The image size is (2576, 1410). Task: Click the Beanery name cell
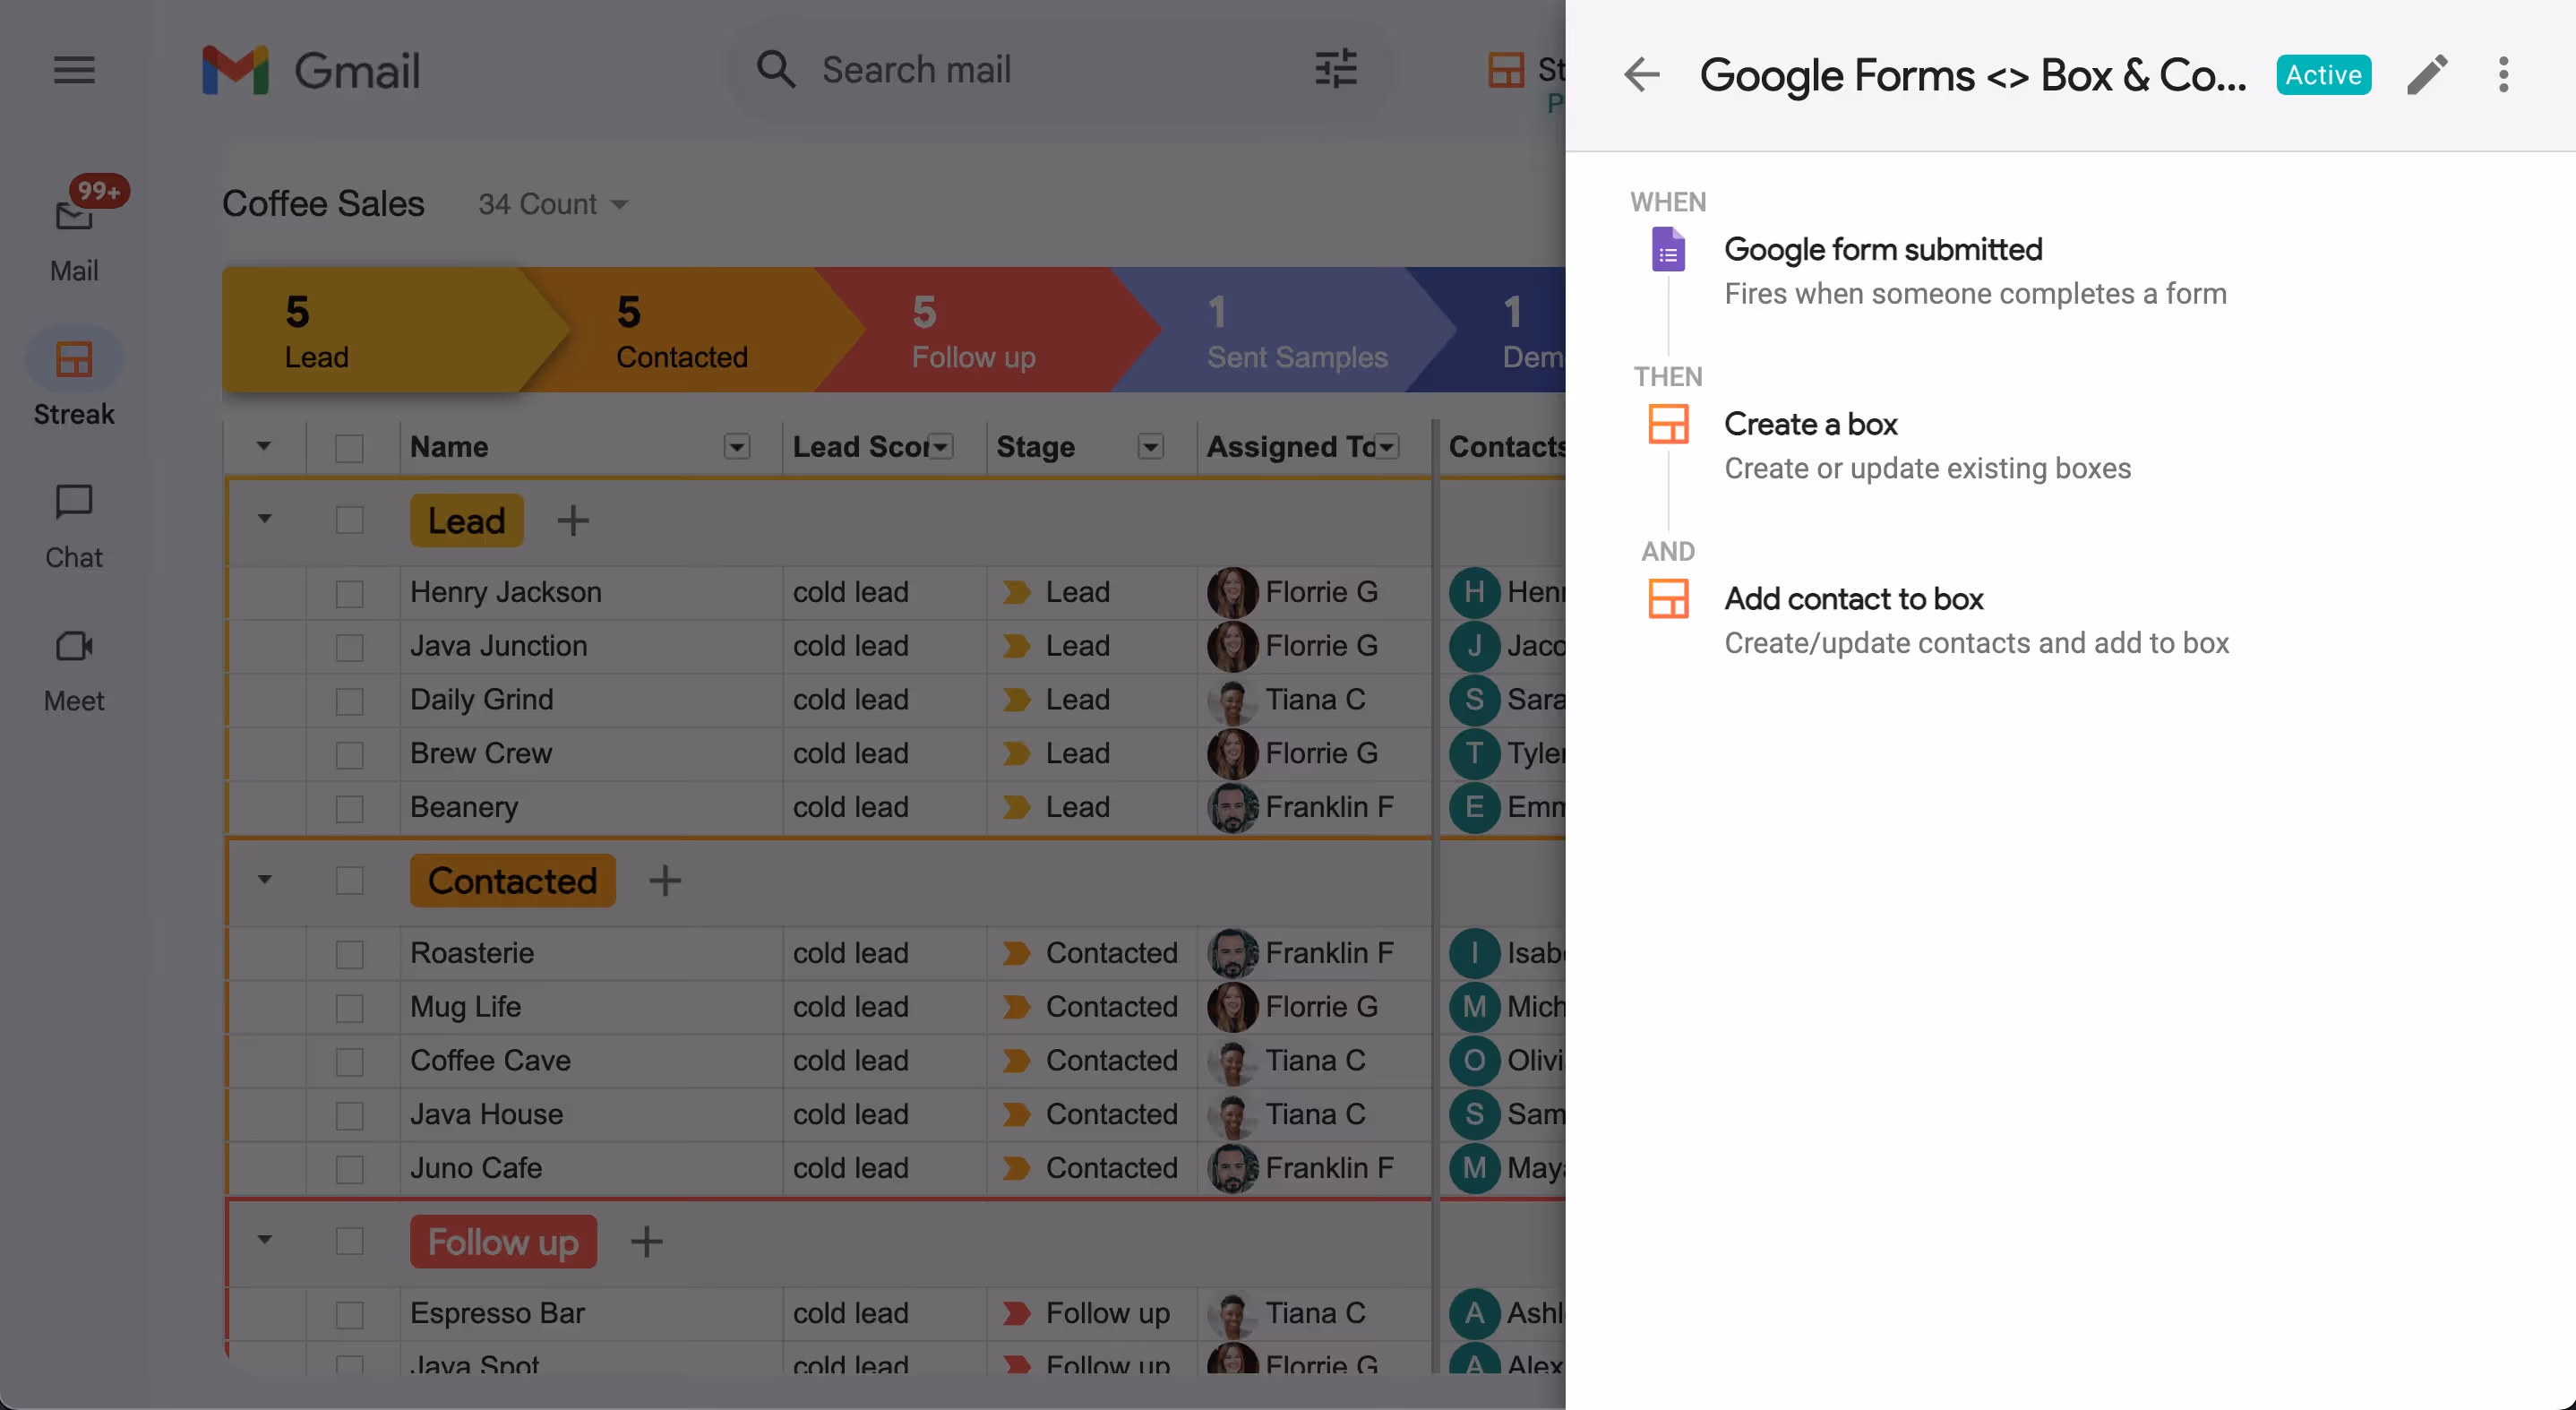(591, 807)
